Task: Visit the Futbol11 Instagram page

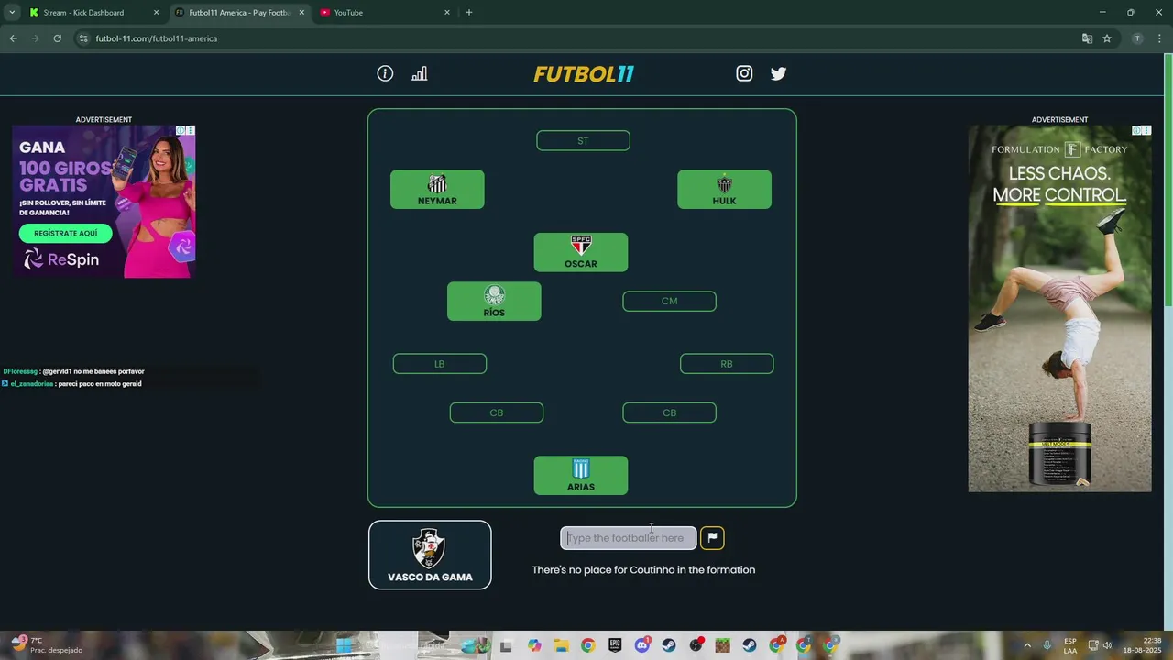Action: [744, 73]
